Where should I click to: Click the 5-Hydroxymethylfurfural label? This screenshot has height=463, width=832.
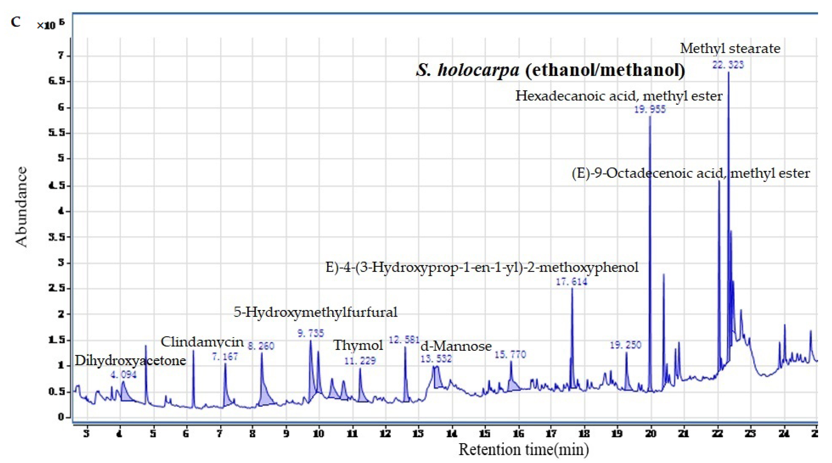tap(315, 312)
